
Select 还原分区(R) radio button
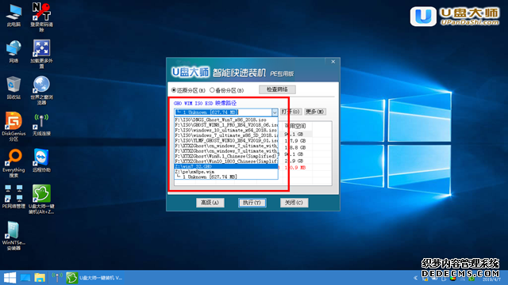(x=189, y=90)
